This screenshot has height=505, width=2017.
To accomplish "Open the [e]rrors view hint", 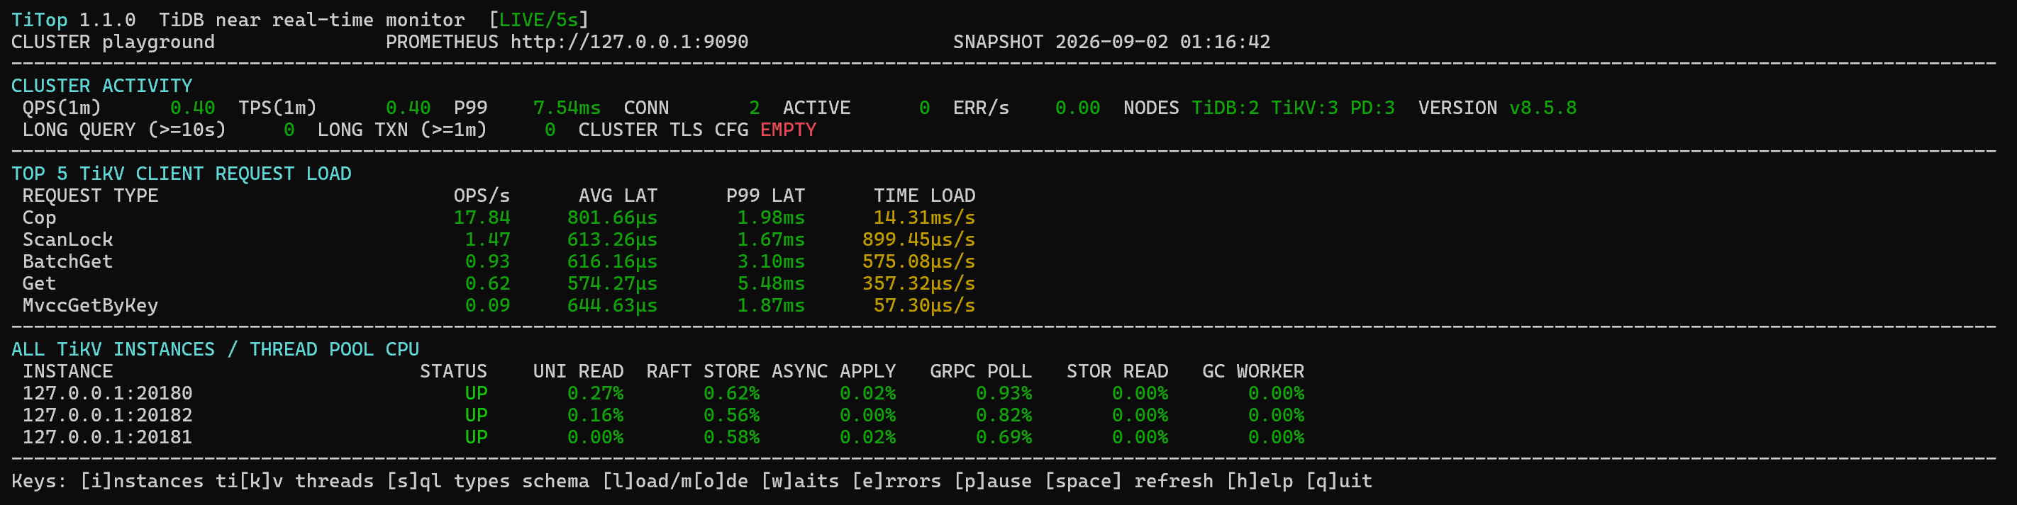I will [x=896, y=481].
